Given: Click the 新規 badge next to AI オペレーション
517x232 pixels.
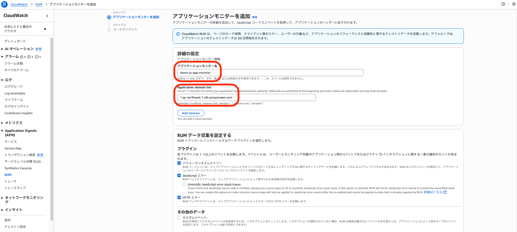Looking at the screenshot, I should (39, 49).
